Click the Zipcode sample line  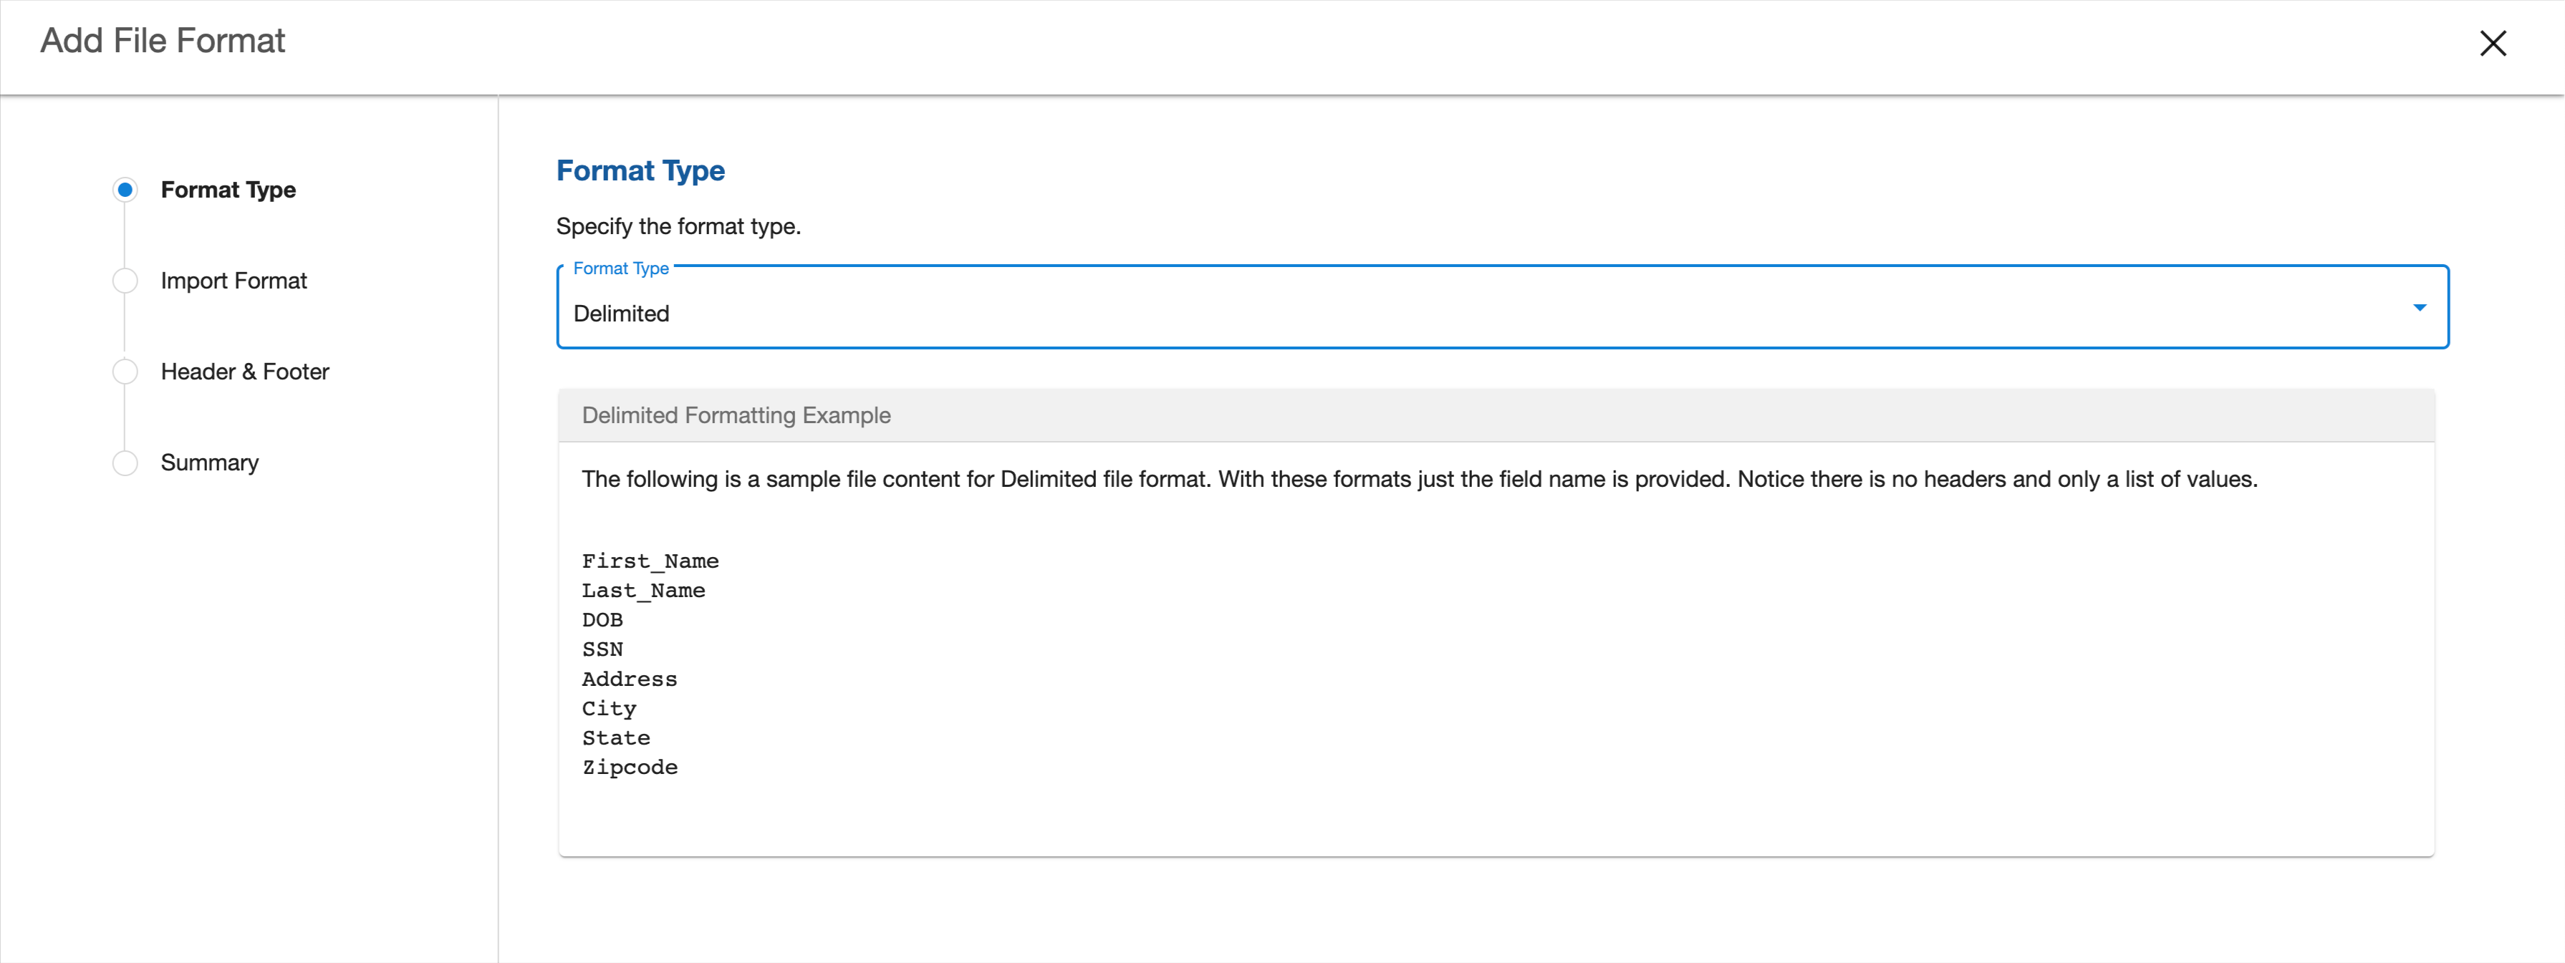point(630,767)
